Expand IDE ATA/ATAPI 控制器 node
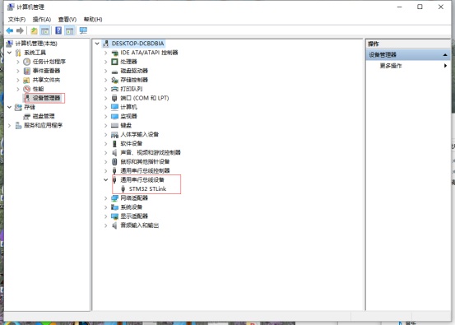Viewport: 455px width, 325px height. (105, 53)
